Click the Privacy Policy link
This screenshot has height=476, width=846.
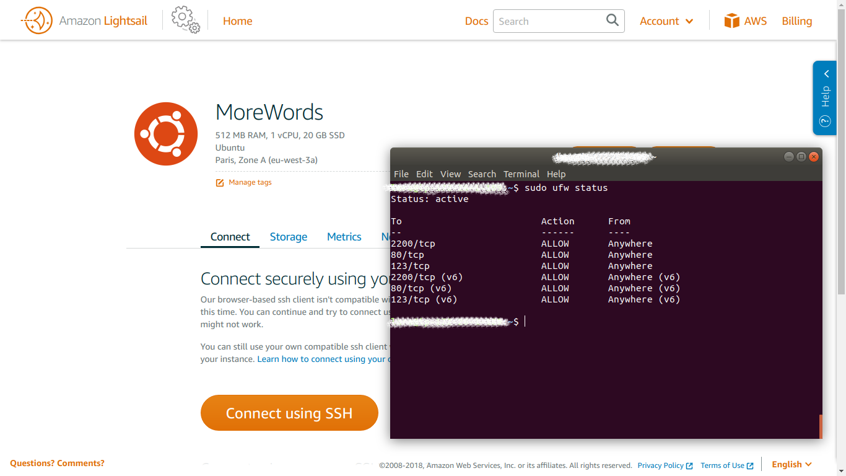click(x=660, y=465)
